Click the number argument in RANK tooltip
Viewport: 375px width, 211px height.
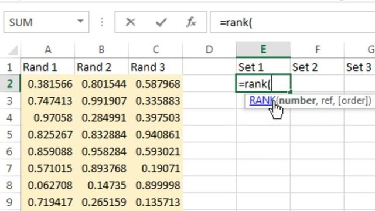pos(297,100)
